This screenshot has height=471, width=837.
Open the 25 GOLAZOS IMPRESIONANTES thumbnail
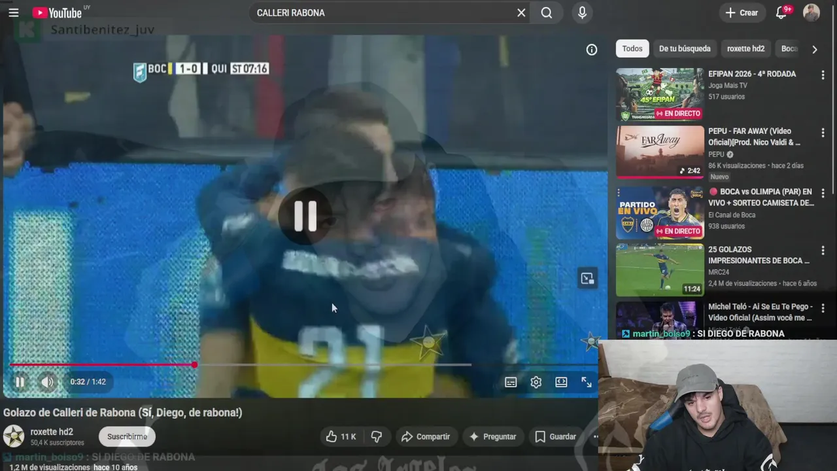tap(660, 270)
